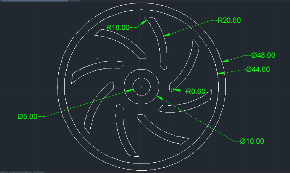The width and height of the screenshot is (290, 173).
Task: Select the Ø5.00 dimension text
Action: 27,116
